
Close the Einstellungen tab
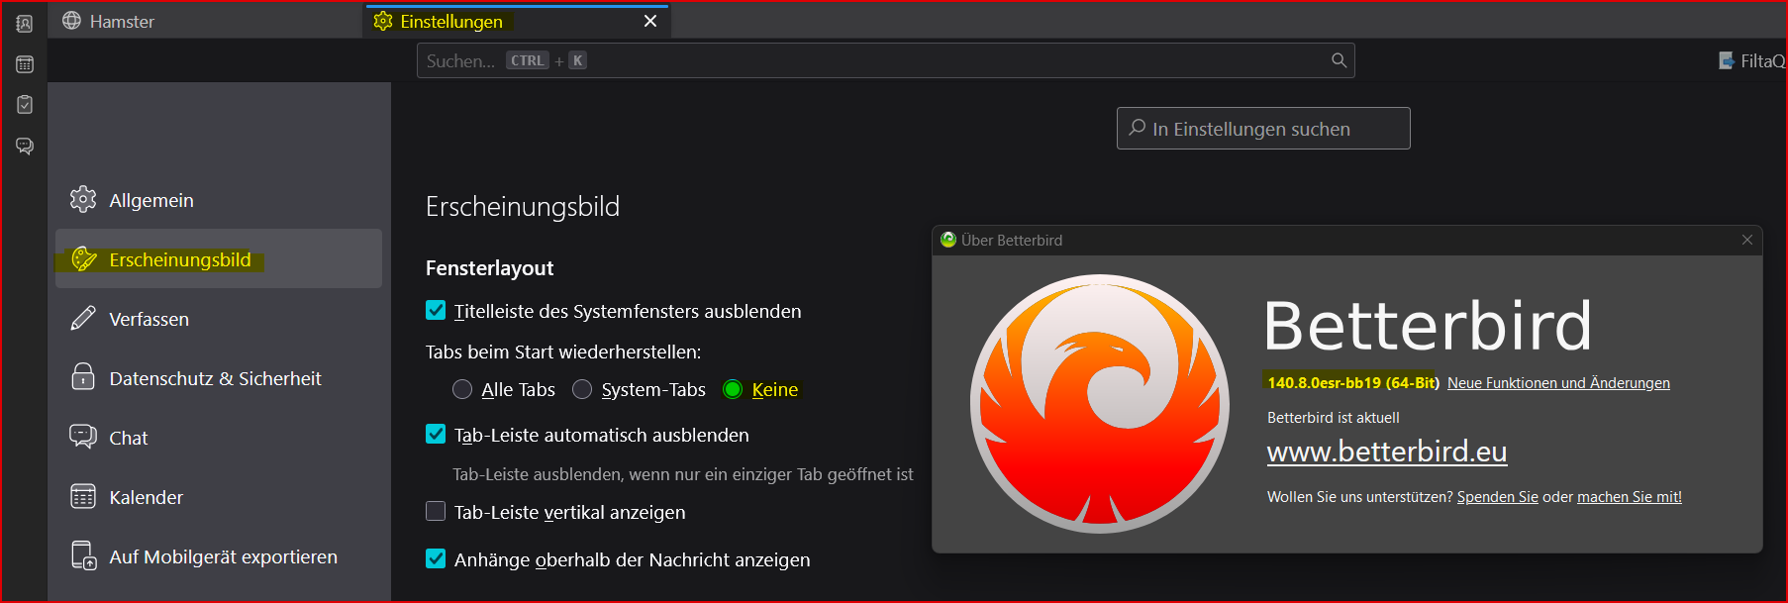[650, 21]
